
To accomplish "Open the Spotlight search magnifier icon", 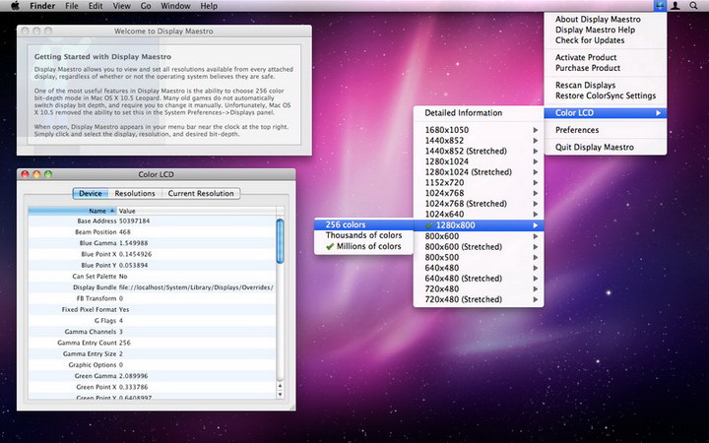I will point(693,6).
